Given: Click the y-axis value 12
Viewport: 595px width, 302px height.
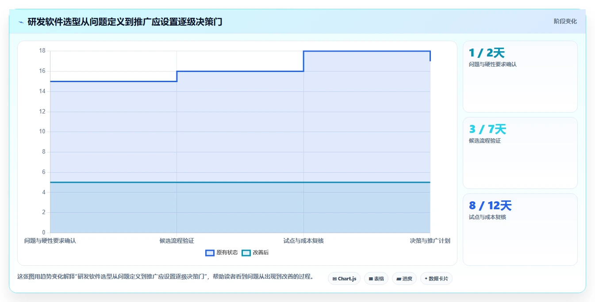Looking at the screenshot, I should pos(42,111).
